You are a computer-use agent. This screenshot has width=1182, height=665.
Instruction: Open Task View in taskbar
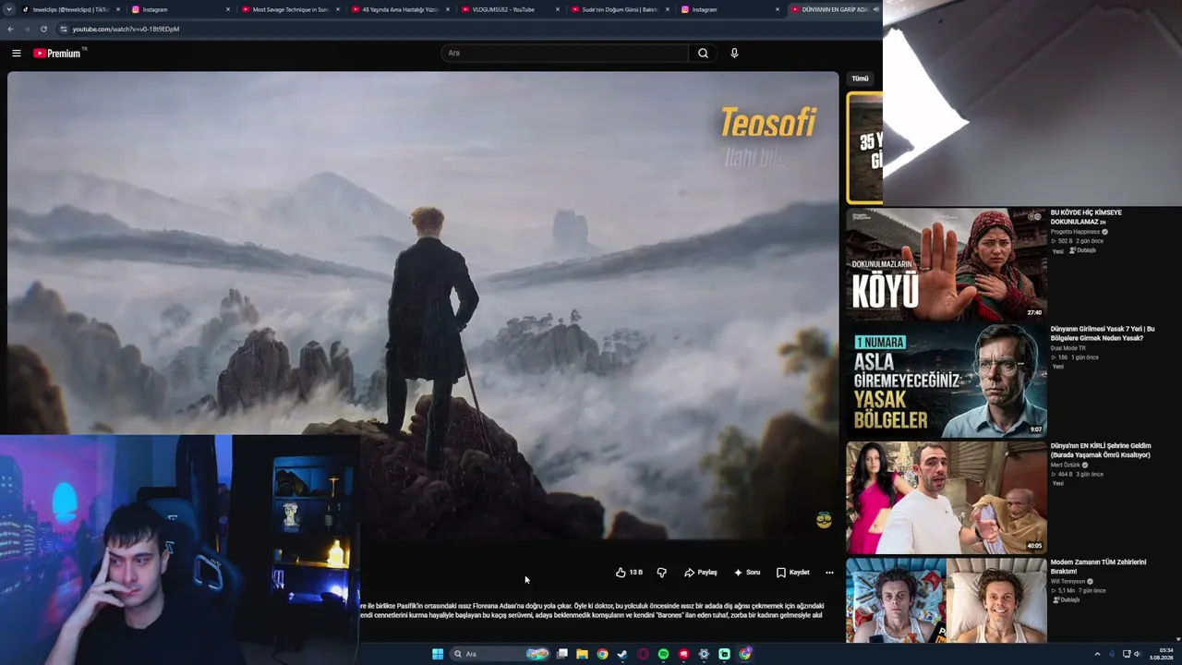click(561, 654)
